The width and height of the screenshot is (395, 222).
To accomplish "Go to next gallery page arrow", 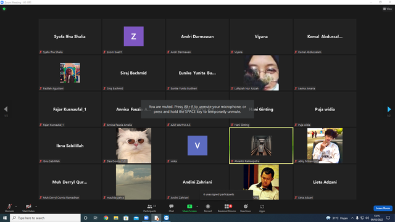I will (x=389, y=109).
